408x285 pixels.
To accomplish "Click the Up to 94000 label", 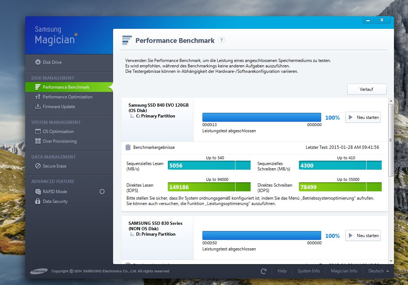I will tap(217, 179).
